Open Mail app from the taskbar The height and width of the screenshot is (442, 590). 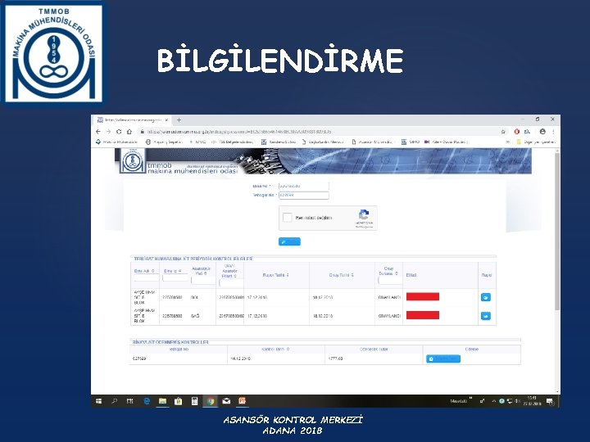pyautogui.click(x=226, y=401)
